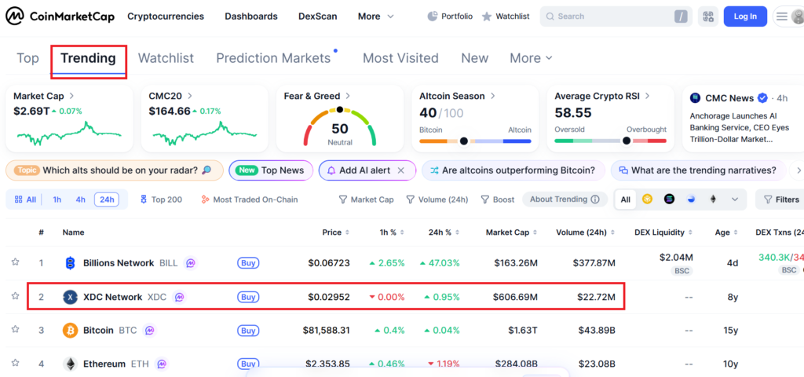This screenshot has width=804, height=377.
Task: Click the Average Crypto RSI slider indicator
Action: (627, 141)
